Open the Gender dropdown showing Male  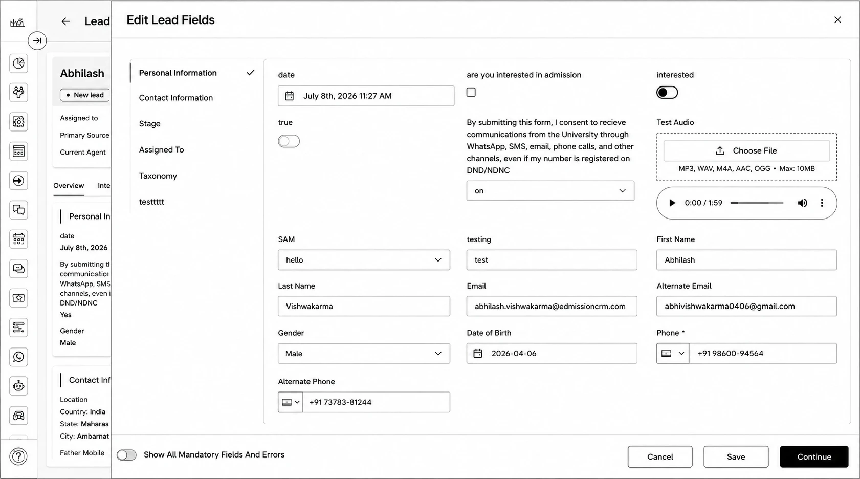pyautogui.click(x=364, y=354)
